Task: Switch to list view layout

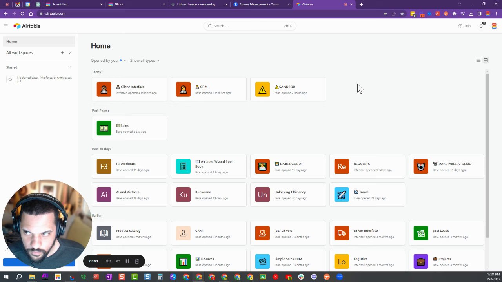Action: 478,60
